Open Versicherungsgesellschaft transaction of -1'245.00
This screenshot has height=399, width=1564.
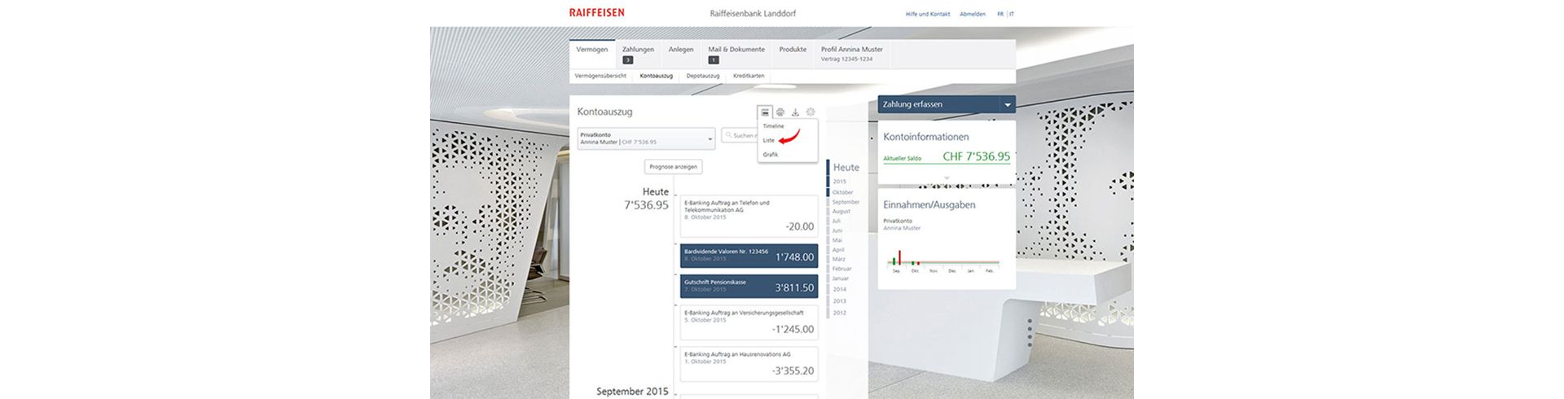749,322
